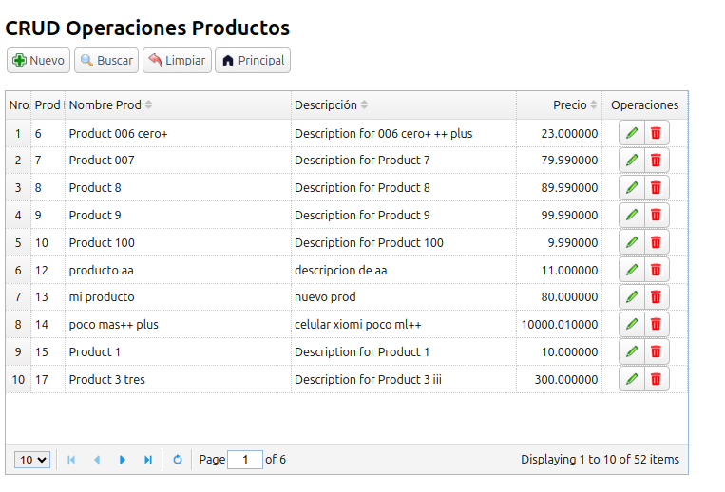
Task: Click the Limpiar button
Action: click(x=177, y=61)
